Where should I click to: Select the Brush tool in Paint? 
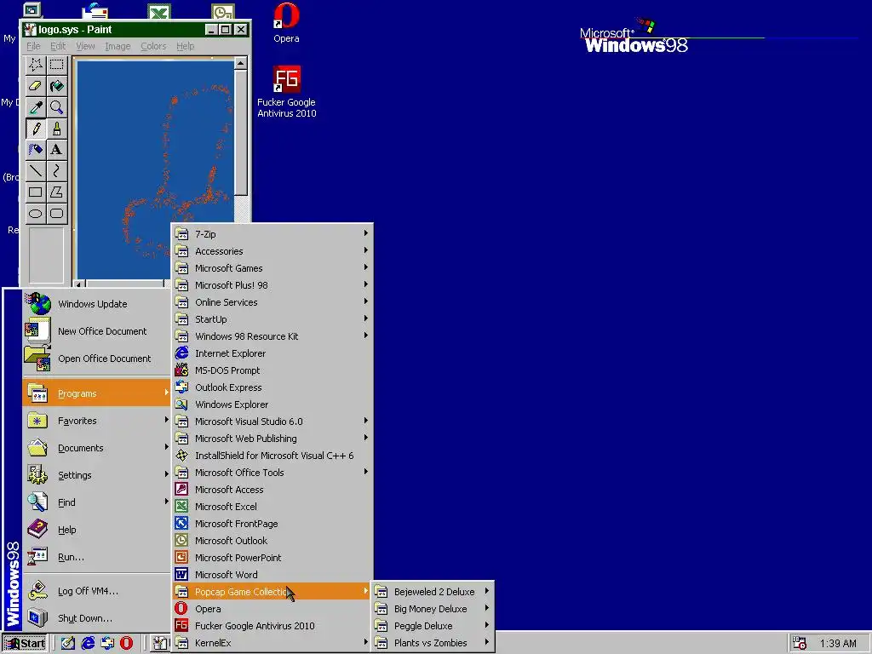[57, 129]
